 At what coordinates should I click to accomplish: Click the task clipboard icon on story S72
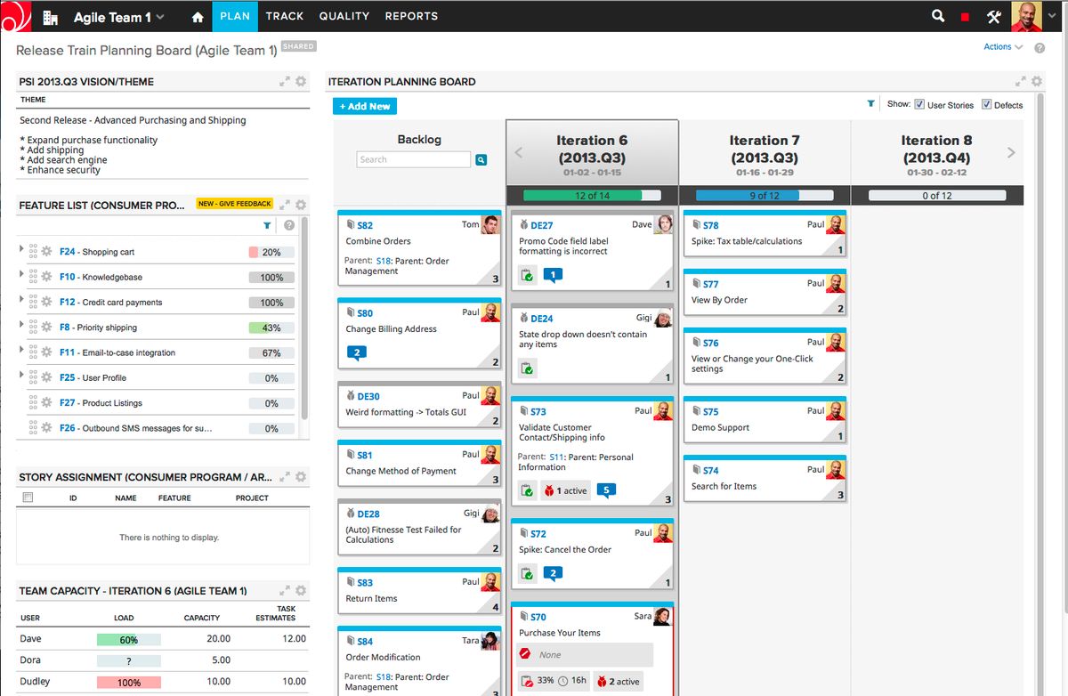527,573
